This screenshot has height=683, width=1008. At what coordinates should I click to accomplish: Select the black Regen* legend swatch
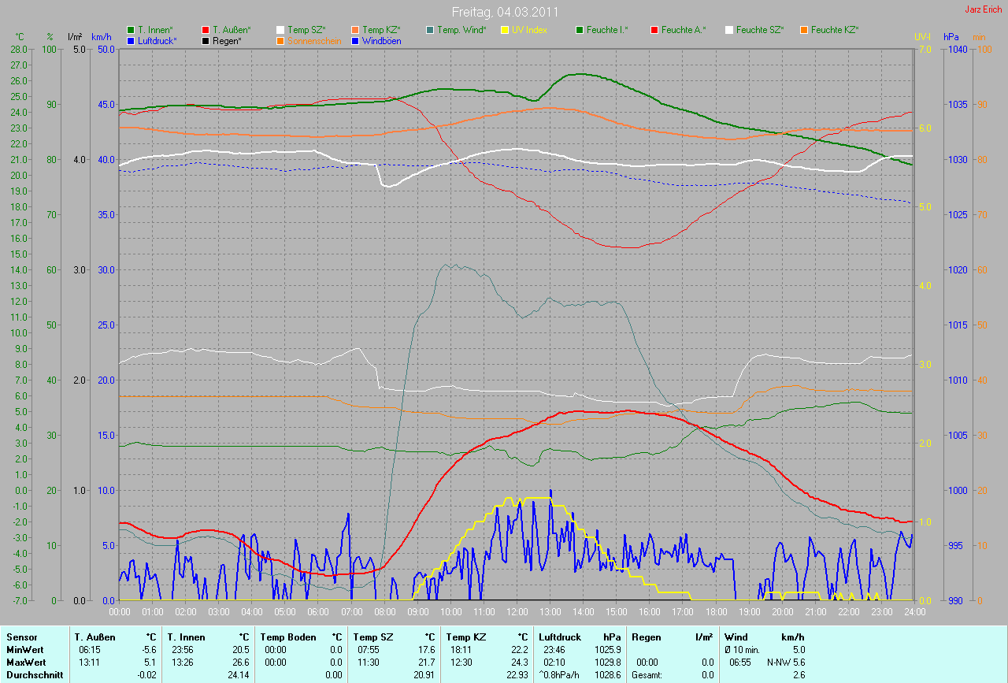point(206,40)
